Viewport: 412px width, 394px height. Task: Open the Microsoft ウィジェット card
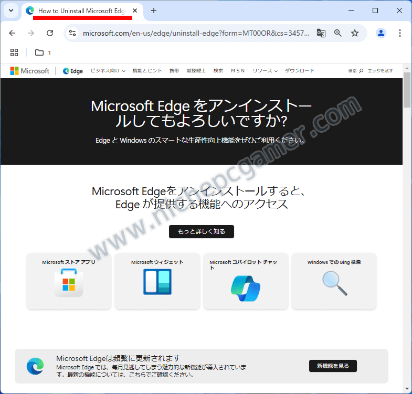pyautogui.click(x=157, y=281)
